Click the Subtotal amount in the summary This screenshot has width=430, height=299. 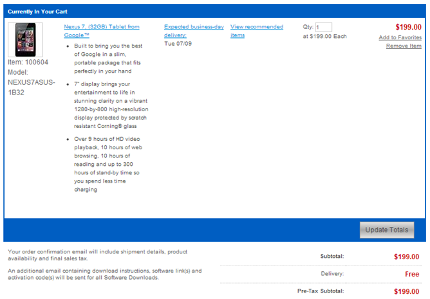point(406,257)
